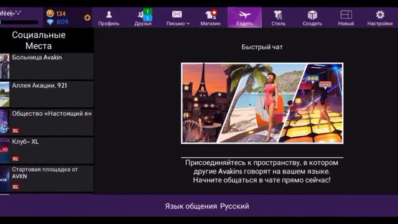Open the Создать box icon
The height and width of the screenshot is (224, 398).
pyautogui.click(x=312, y=18)
